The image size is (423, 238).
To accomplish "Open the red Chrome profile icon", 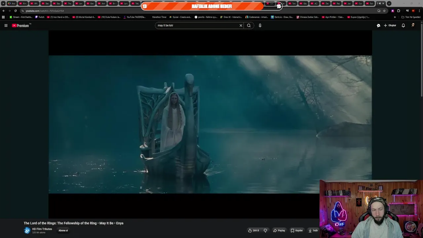I will (413, 11).
